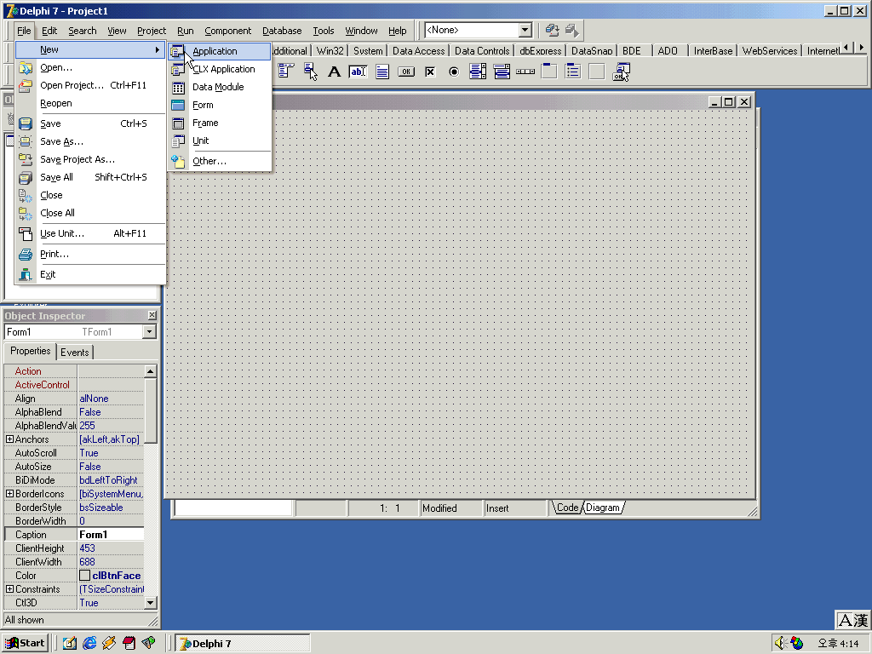Click Save Project As in File menu
This screenshot has width=872, height=654.
pyautogui.click(x=77, y=159)
